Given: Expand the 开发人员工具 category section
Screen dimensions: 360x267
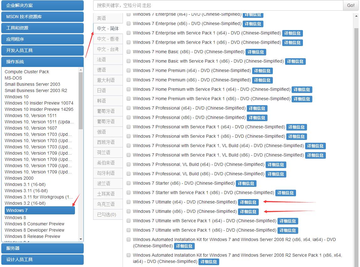Looking at the screenshot, I should (42, 50).
